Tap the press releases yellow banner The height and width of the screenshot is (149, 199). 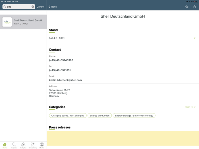tap(123, 138)
